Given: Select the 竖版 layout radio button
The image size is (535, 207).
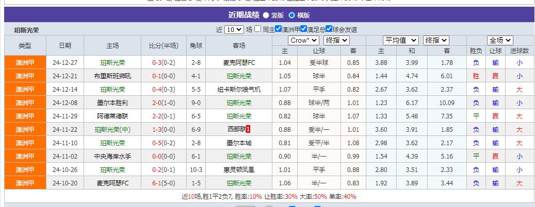Looking at the screenshot, I should 266,15.
